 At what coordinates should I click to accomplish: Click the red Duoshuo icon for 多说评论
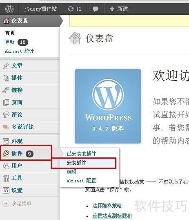pyautogui.click(x=6, y=127)
